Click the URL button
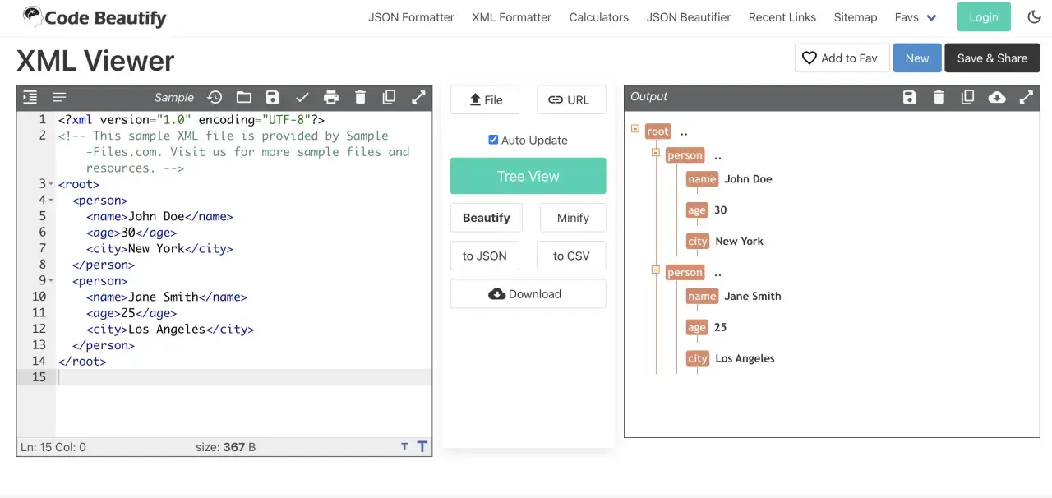Viewport: 1052px width, 498px height. click(571, 99)
